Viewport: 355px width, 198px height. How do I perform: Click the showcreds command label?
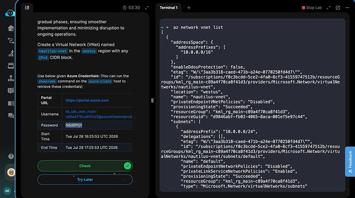[x=47, y=81]
